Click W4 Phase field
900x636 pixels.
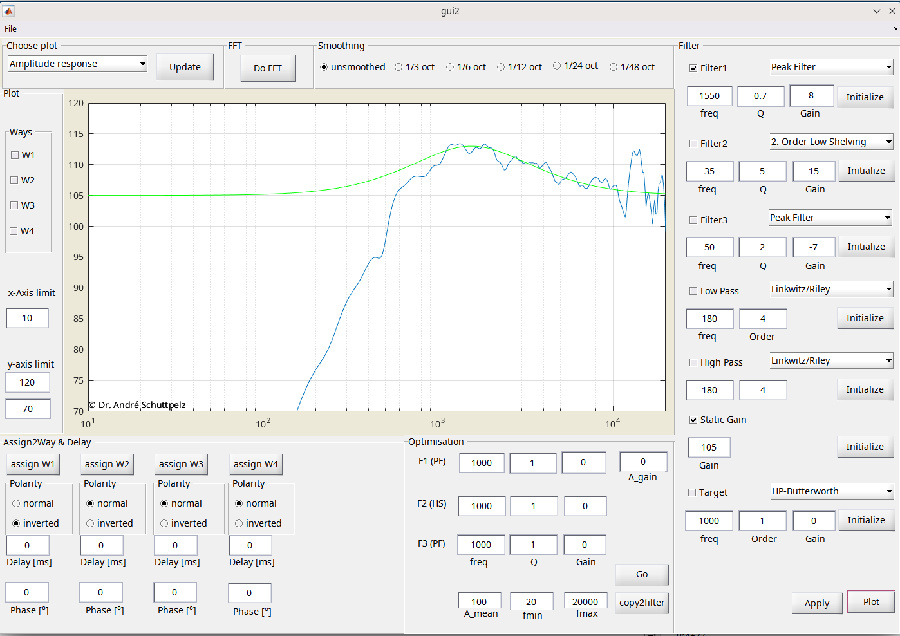[x=249, y=593]
